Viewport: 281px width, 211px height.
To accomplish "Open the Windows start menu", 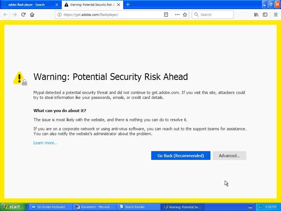I will click(x=13, y=207).
